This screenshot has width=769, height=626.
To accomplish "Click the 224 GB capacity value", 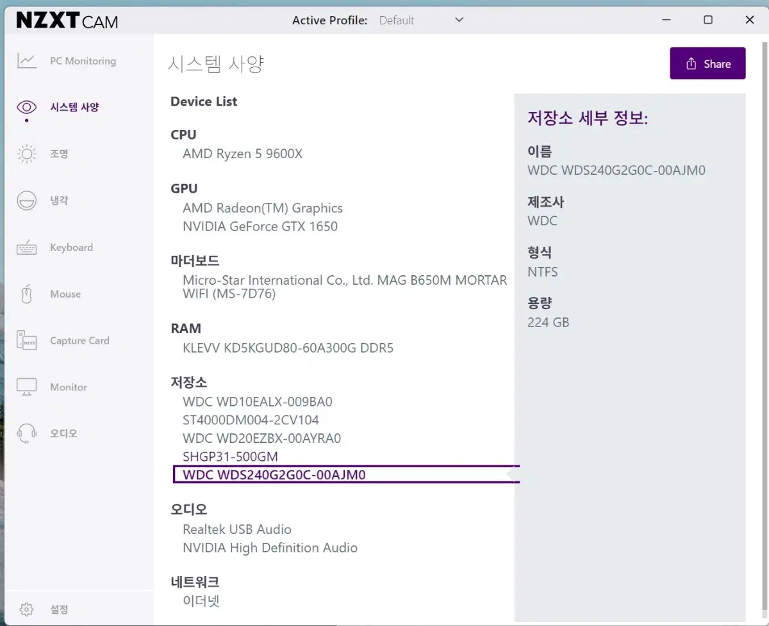I will point(548,322).
